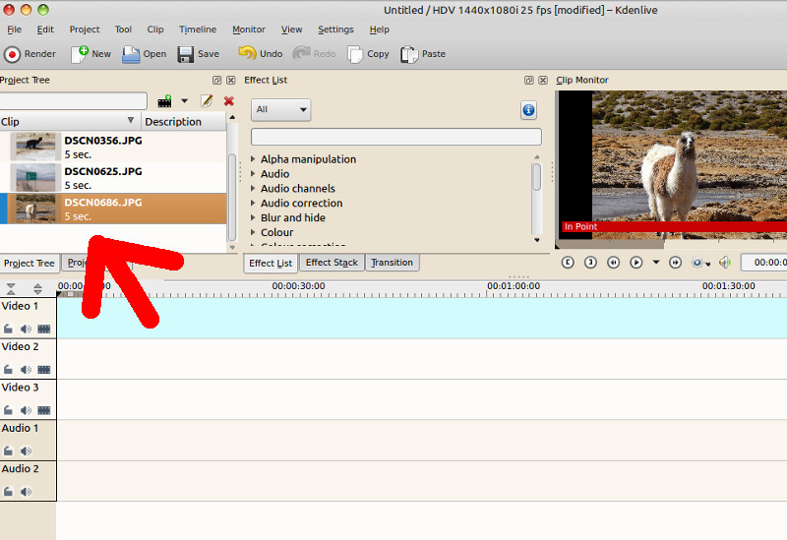Screen dimensions: 787x540
Task: Click the Project Tree search field
Action: (x=73, y=101)
